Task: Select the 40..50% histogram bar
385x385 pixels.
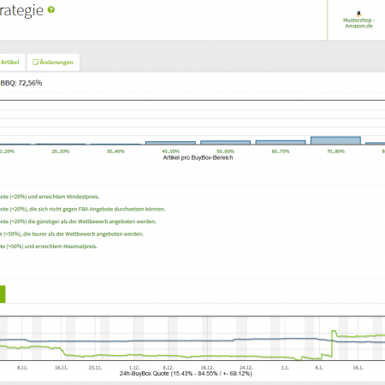Action: pos(170,143)
